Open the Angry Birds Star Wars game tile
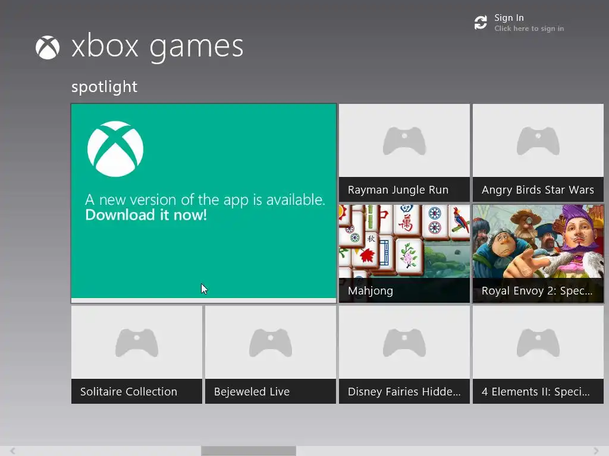 (538, 153)
